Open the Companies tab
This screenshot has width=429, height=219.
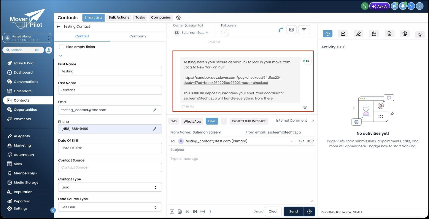[161, 18]
